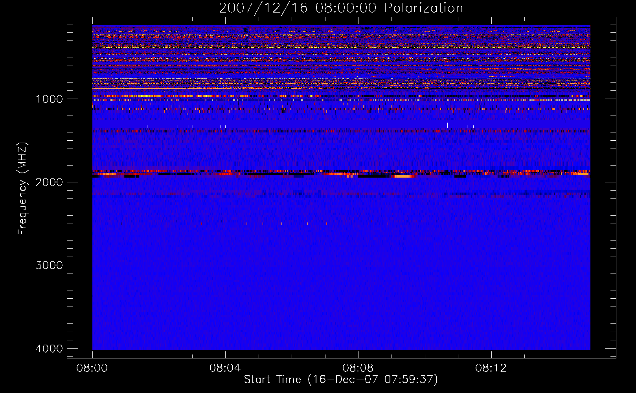Click the 'Start Time (16-Dec-07 07:59:37)' label
This screenshot has height=393, width=636.
click(x=341, y=380)
